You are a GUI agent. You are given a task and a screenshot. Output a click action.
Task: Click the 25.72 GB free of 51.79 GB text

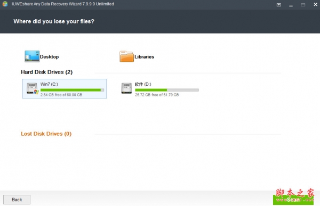coord(157,95)
